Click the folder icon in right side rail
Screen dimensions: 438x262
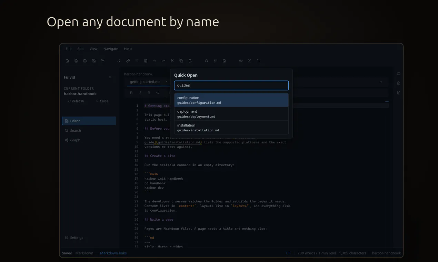[x=399, y=73]
